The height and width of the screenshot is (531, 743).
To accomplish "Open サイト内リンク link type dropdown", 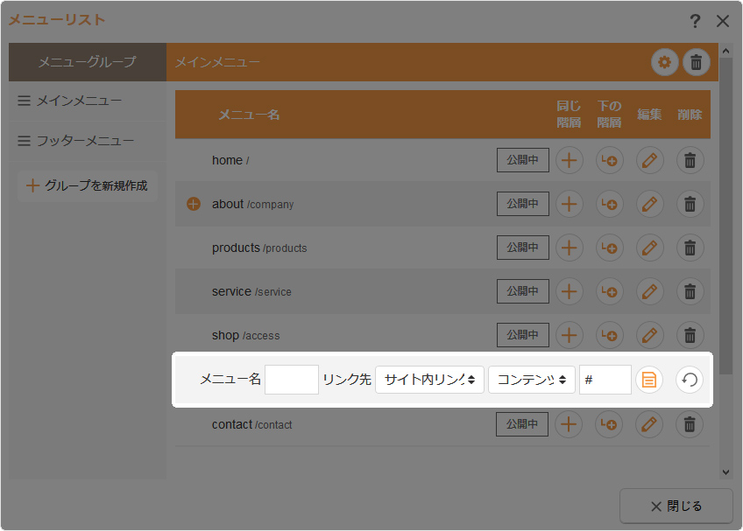I will [430, 380].
